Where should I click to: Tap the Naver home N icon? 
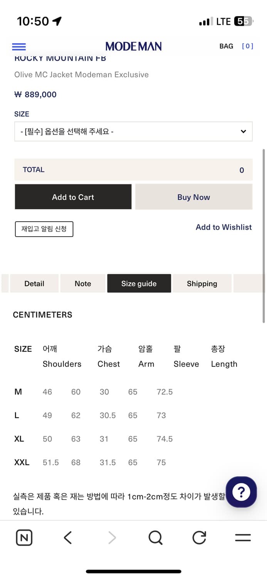pyautogui.click(x=24, y=538)
